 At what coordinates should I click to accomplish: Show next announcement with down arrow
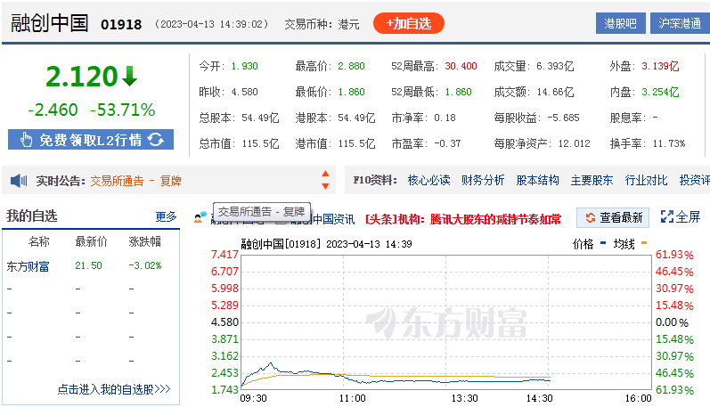point(325,186)
